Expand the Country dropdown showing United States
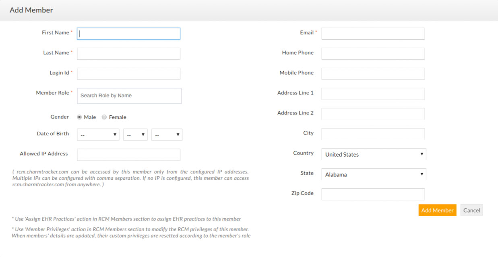Screen dimensions: 498x257 click(373, 154)
